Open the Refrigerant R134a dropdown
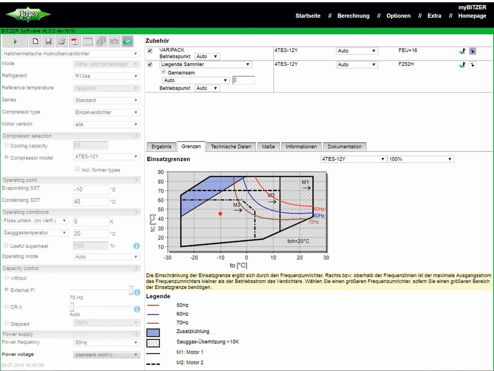 (x=107, y=76)
